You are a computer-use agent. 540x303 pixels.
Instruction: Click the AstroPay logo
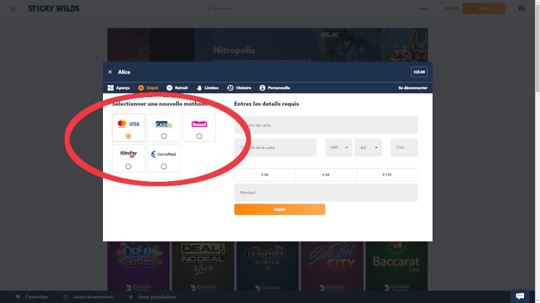coord(128,153)
